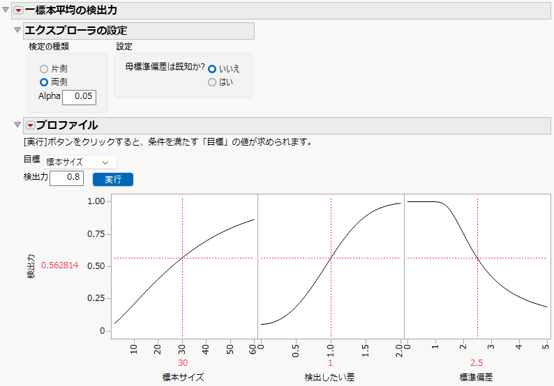Select the 両側 test type
Screen dimensions: 554x386
click(x=44, y=82)
